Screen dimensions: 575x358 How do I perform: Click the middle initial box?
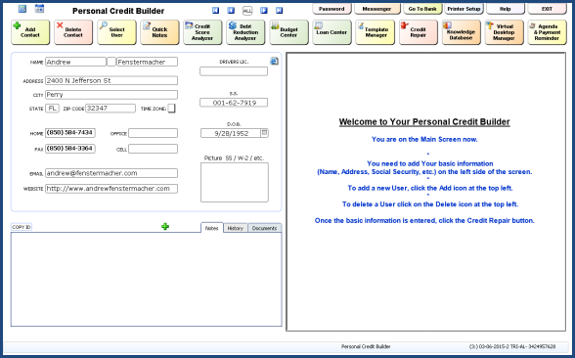coord(111,62)
